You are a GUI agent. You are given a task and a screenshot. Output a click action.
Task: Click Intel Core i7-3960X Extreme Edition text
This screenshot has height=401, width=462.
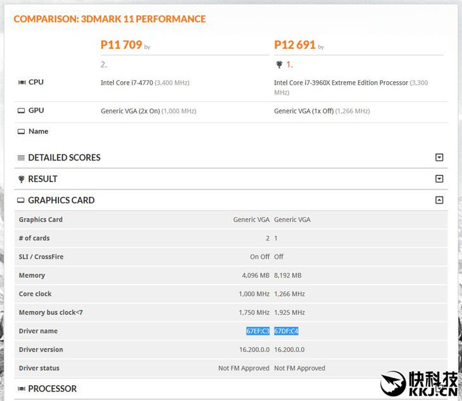pyautogui.click(x=341, y=83)
